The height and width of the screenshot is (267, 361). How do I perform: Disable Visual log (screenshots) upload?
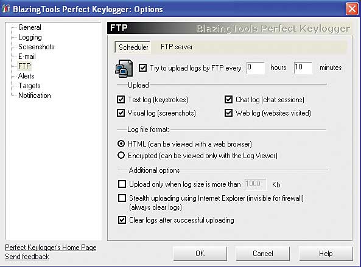click(121, 113)
